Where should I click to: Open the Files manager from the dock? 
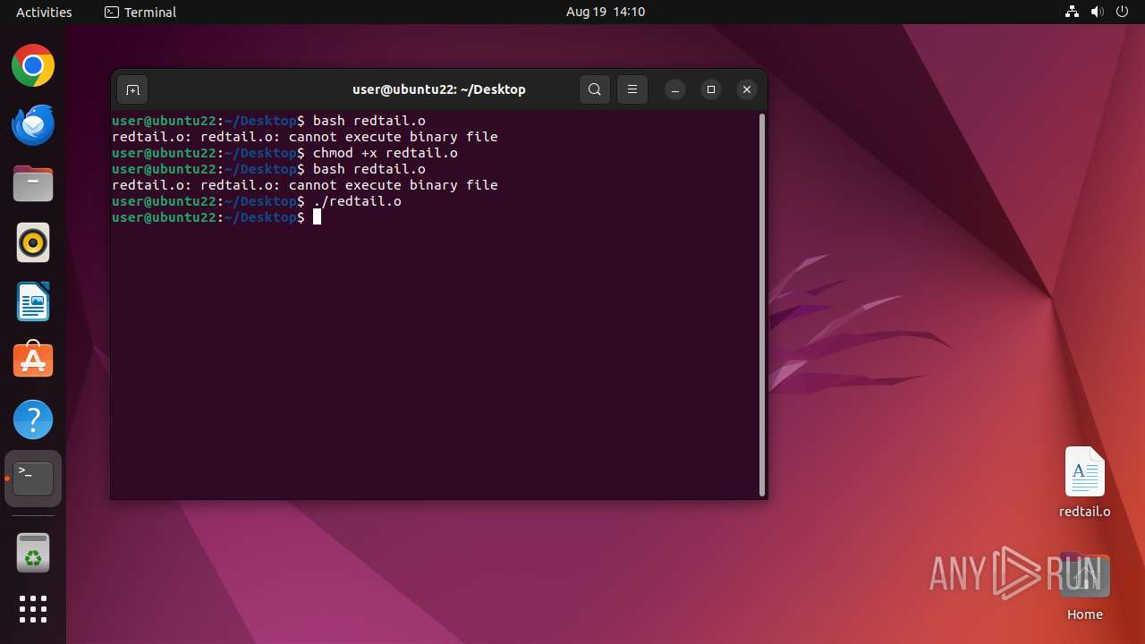[33, 184]
